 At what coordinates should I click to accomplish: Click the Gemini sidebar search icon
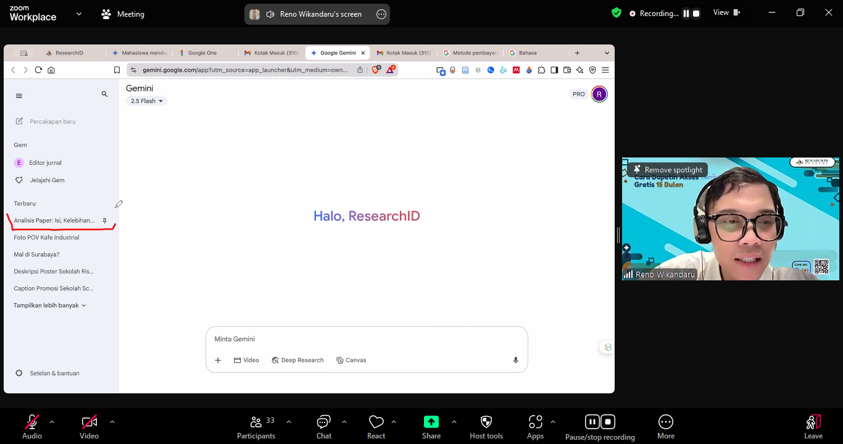click(104, 94)
